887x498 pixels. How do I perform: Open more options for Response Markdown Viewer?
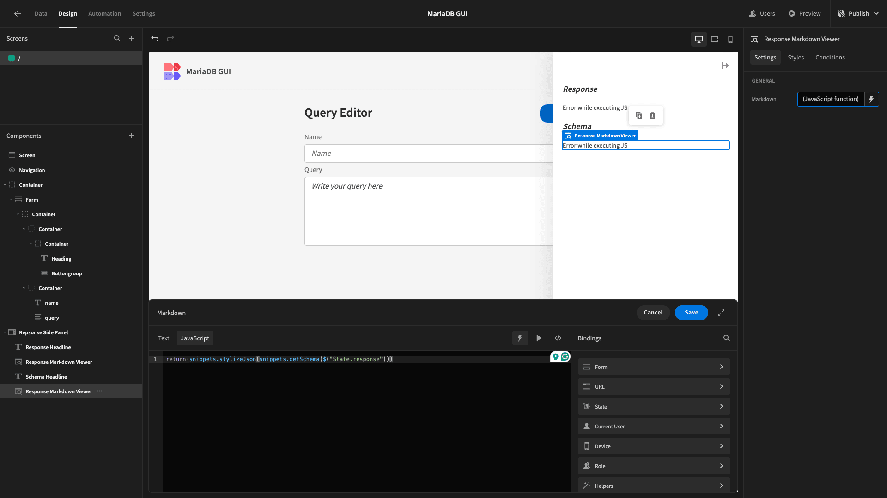99,391
